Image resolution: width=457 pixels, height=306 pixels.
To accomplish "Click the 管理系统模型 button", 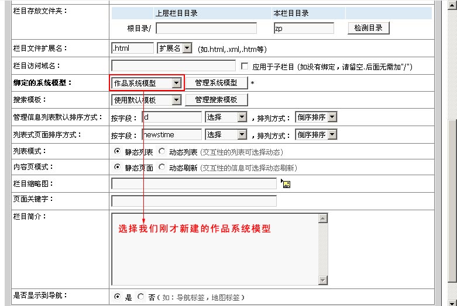I will point(216,83).
